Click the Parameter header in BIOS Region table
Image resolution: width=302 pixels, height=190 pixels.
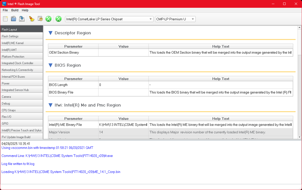click(x=73, y=79)
